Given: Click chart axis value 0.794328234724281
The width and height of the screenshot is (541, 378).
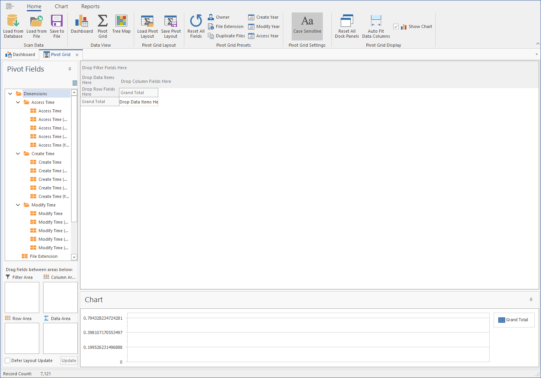Looking at the screenshot, I should click(103, 318).
